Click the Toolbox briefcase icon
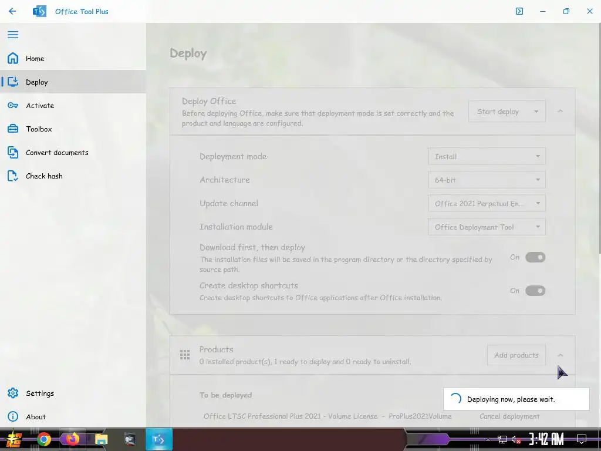Viewport: 601px width, 451px height. 13,129
